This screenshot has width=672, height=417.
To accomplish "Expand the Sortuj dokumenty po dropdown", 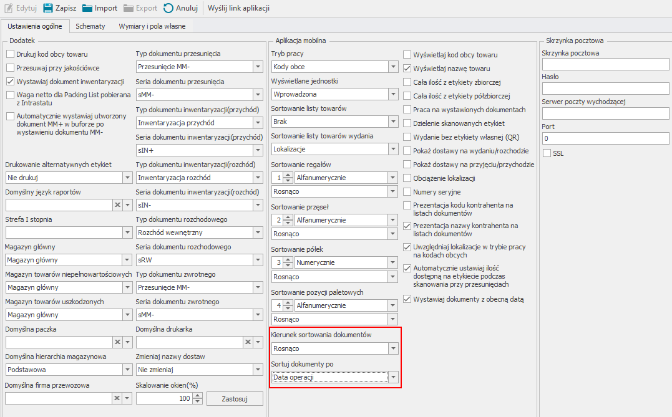I will point(392,377).
